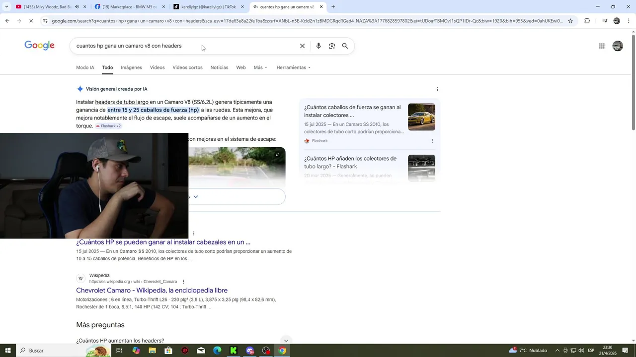Focus the Windows taskbar Buscar box

point(63,351)
